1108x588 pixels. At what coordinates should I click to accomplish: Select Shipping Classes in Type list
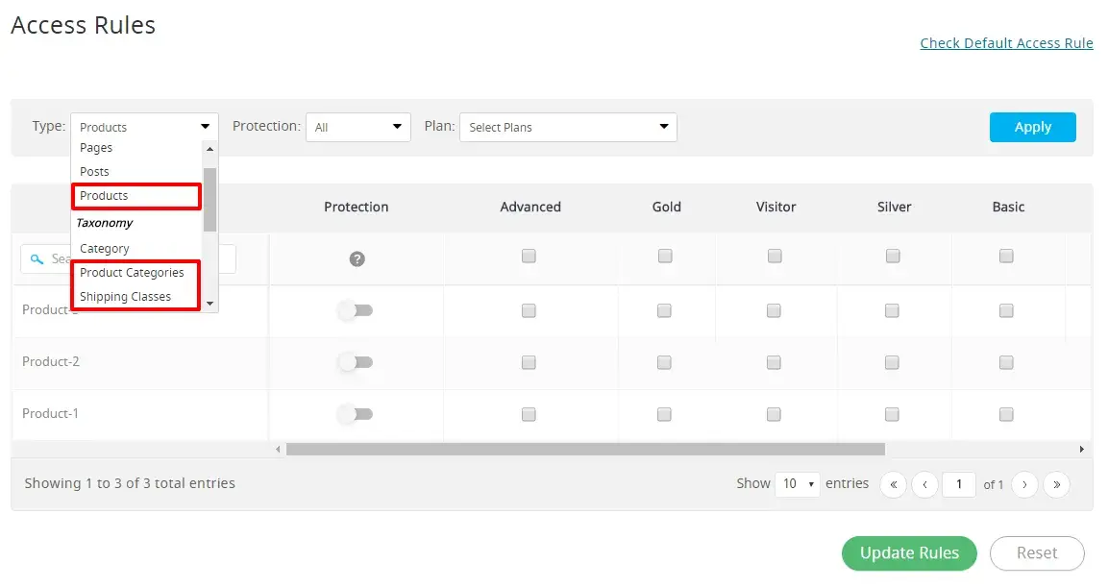point(125,297)
